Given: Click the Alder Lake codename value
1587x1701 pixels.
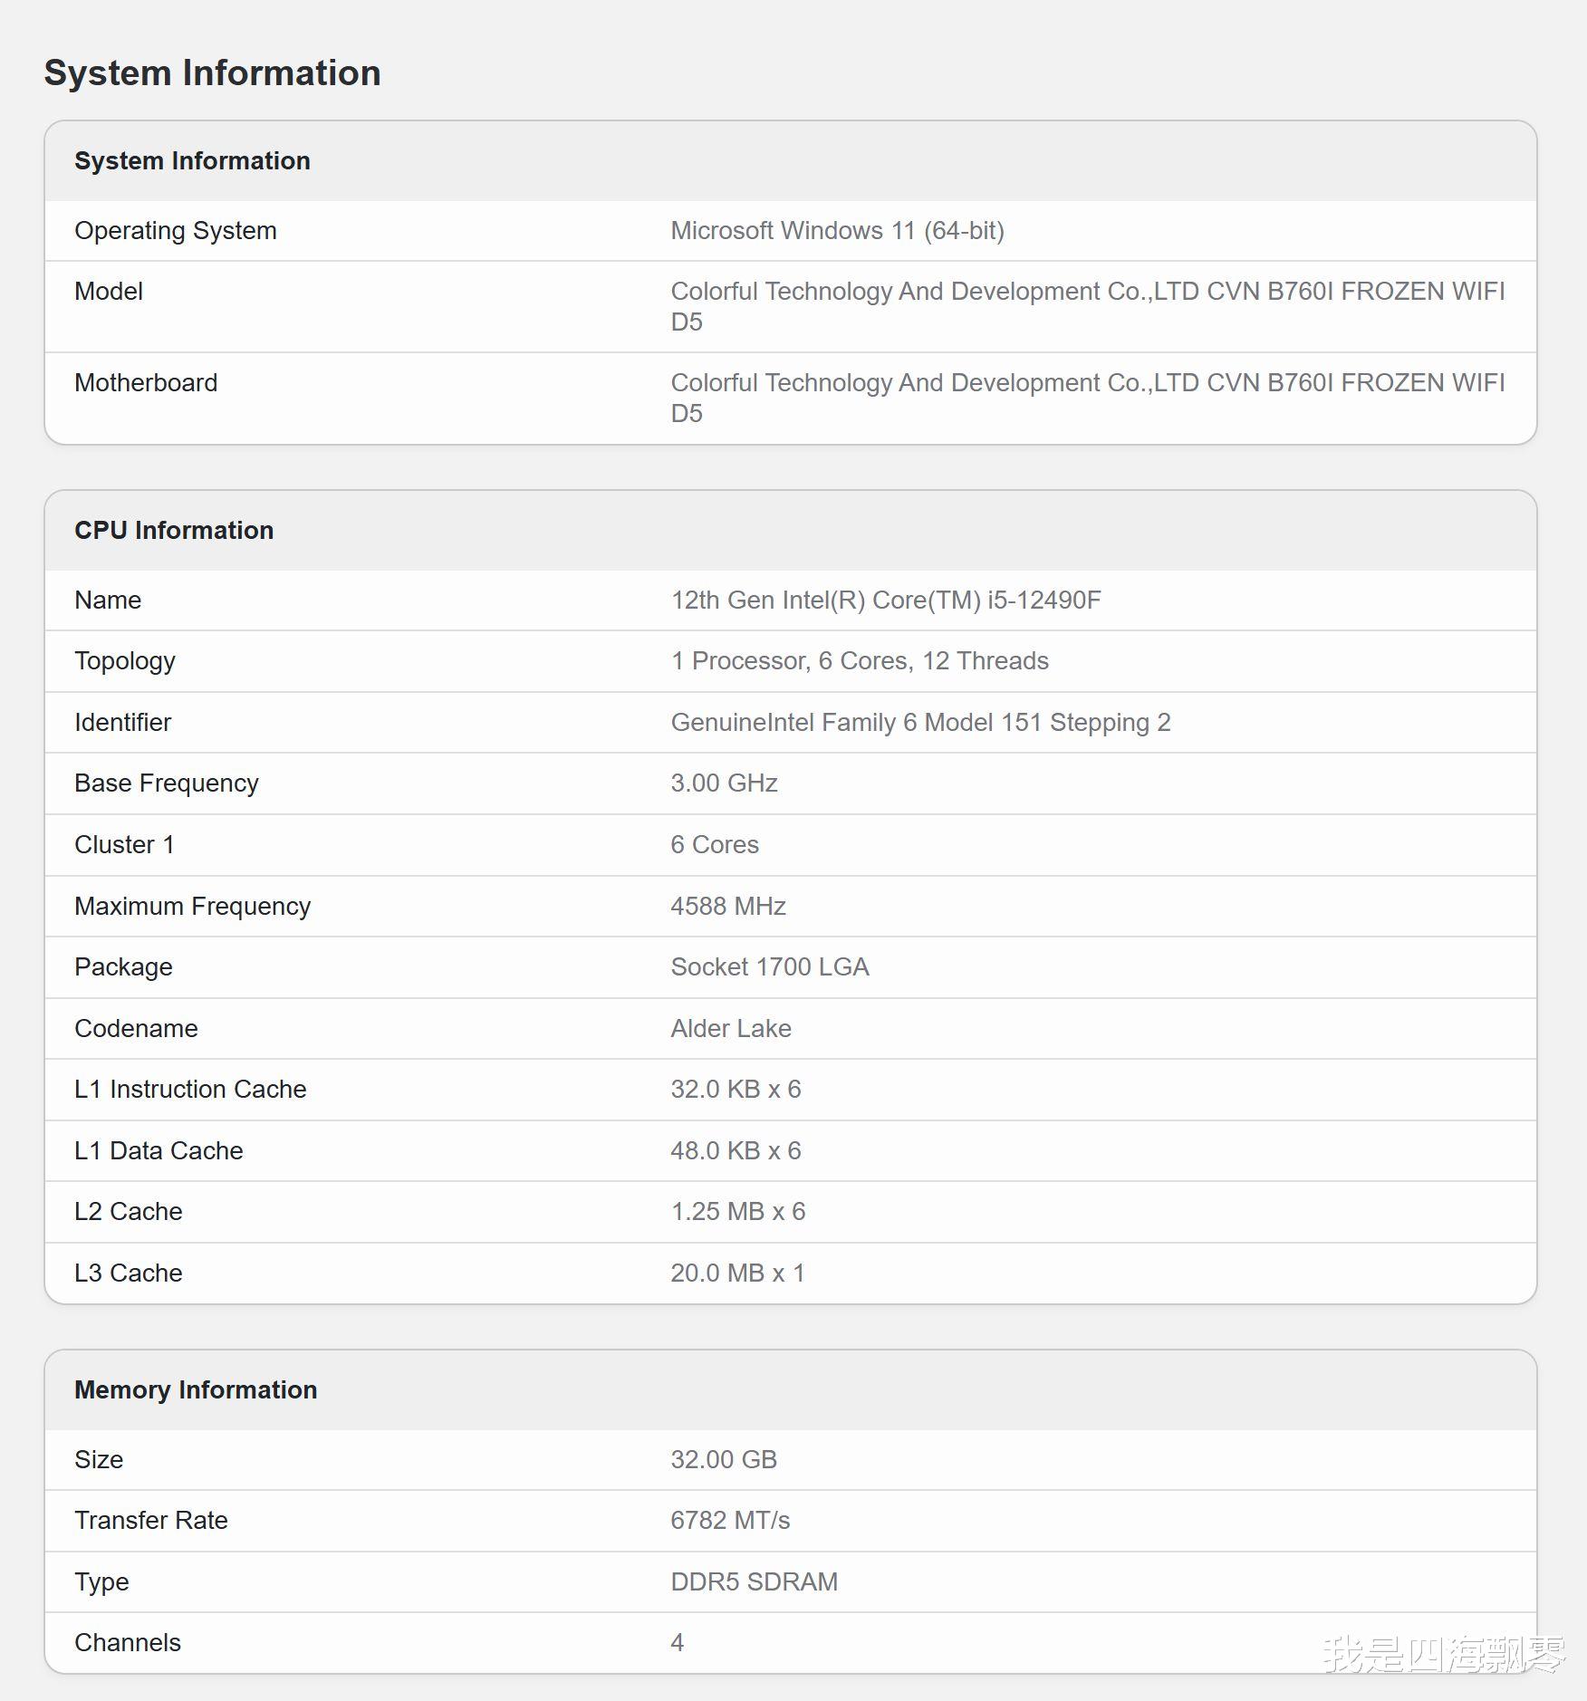Looking at the screenshot, I should [x=730, y=1029].
